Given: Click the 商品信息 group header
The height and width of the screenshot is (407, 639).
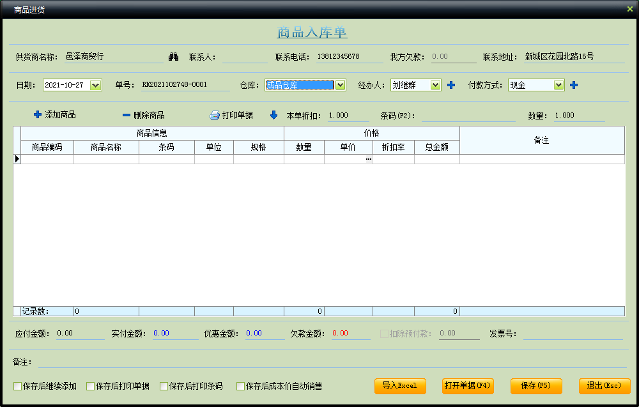Looking at the screenshot, I should 152,134.
